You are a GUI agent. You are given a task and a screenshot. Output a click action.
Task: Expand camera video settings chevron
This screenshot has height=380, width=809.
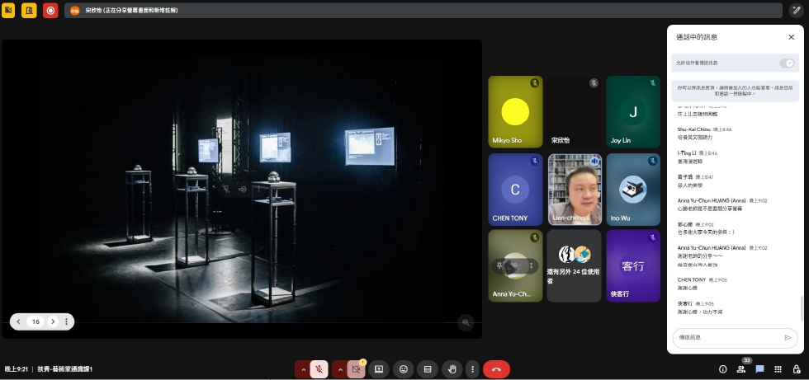(339, 369)
